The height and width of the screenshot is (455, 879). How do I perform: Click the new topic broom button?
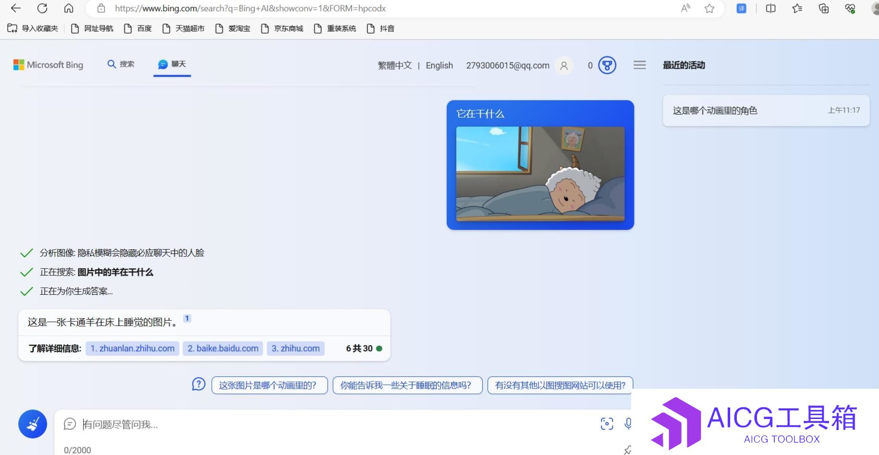tap(33, 424)
